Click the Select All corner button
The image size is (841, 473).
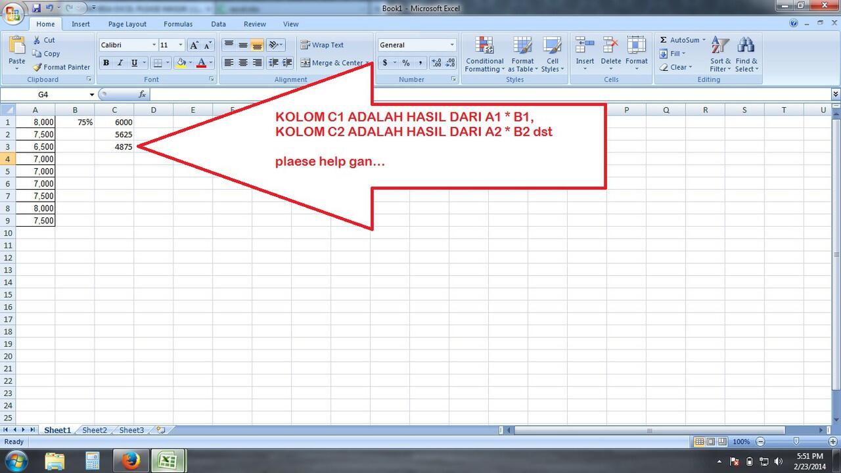pos(7,110)
